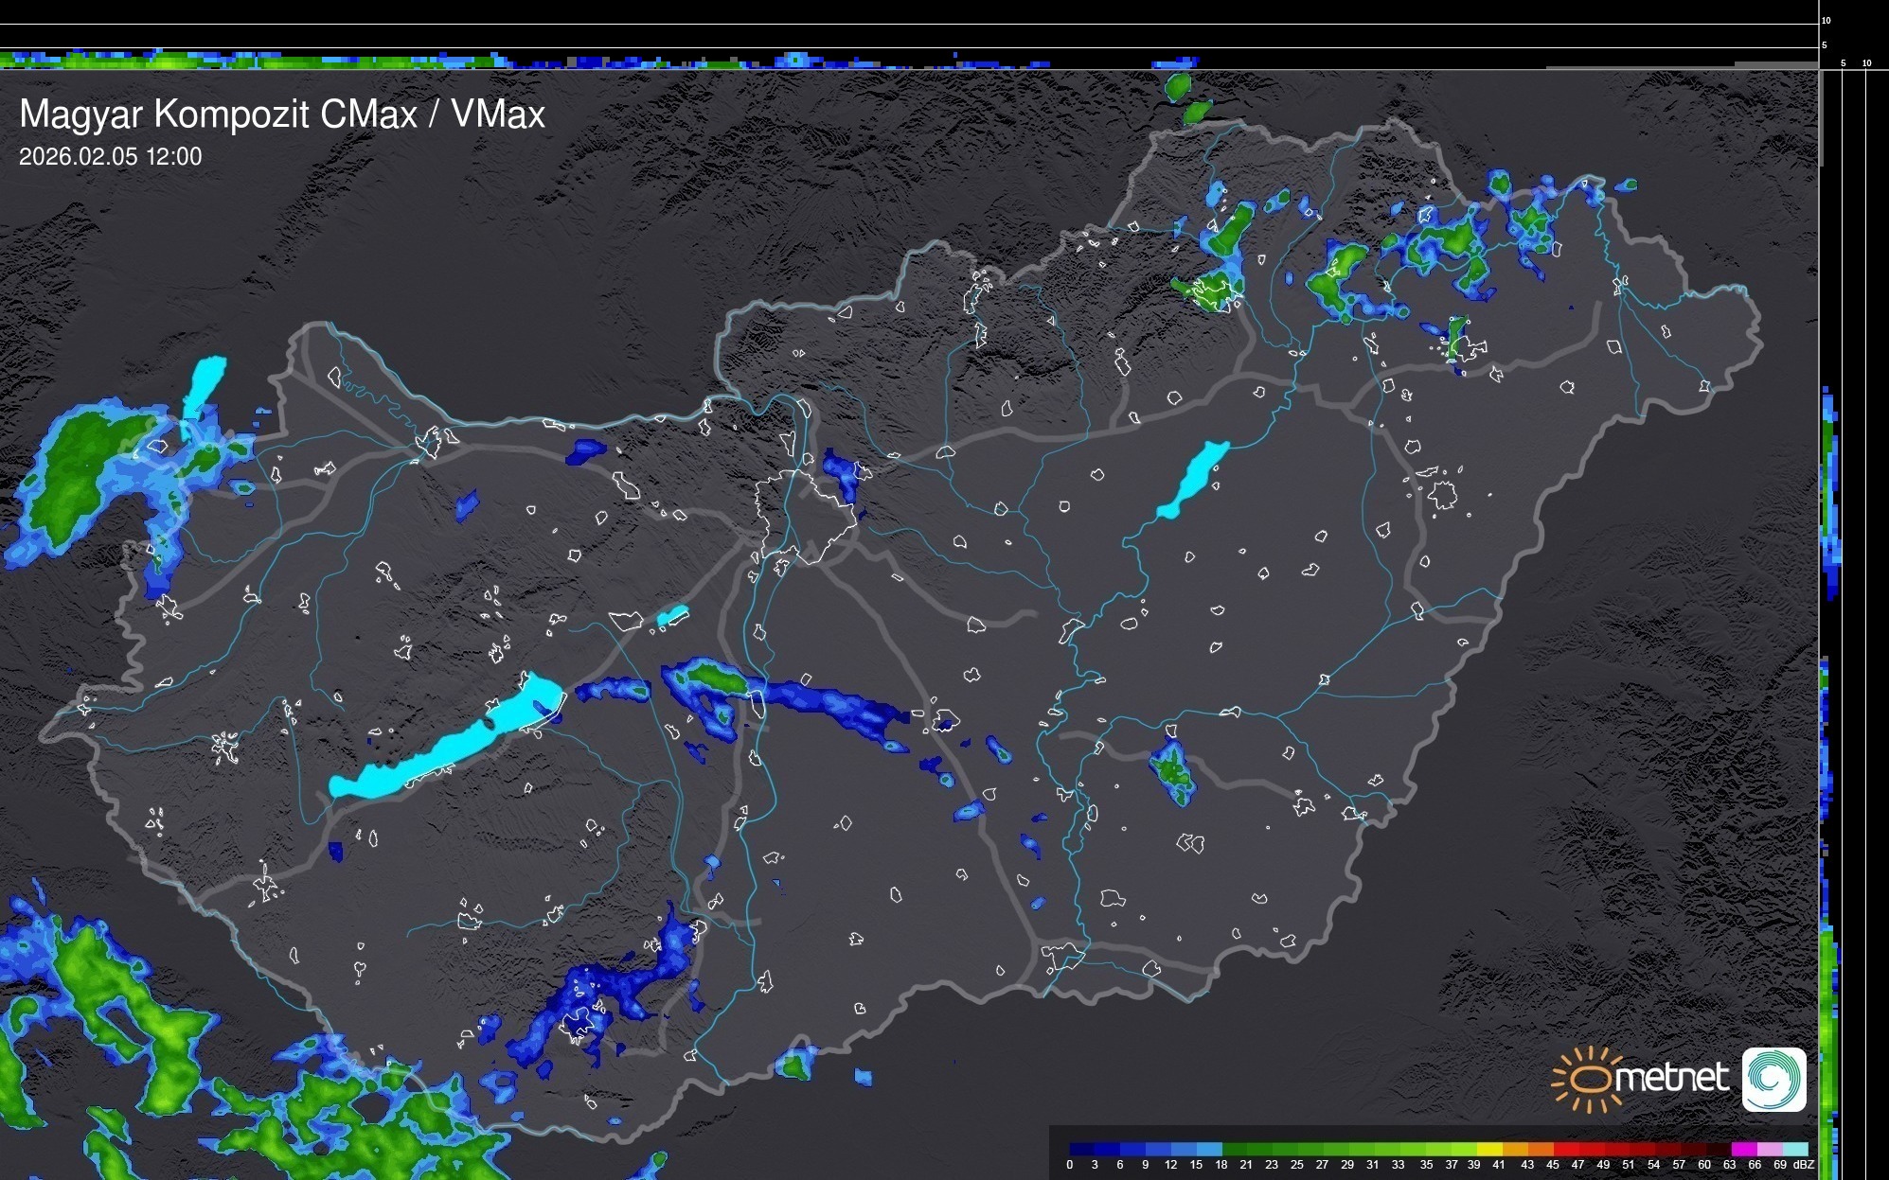Click the light cyan 69 dBZ legend swatch

coord(1794,1149)
